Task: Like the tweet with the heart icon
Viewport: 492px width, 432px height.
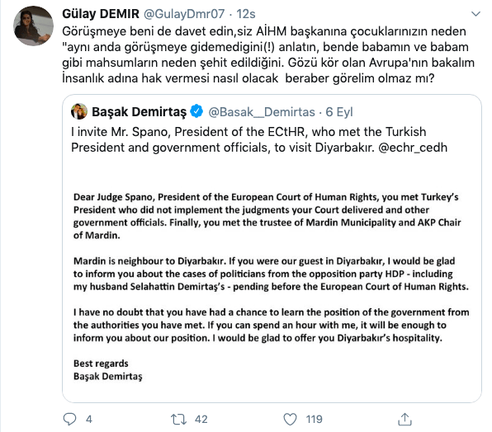Action: tap(290, 419)
